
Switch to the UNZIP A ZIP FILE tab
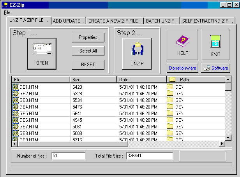(x=28, y=20)
